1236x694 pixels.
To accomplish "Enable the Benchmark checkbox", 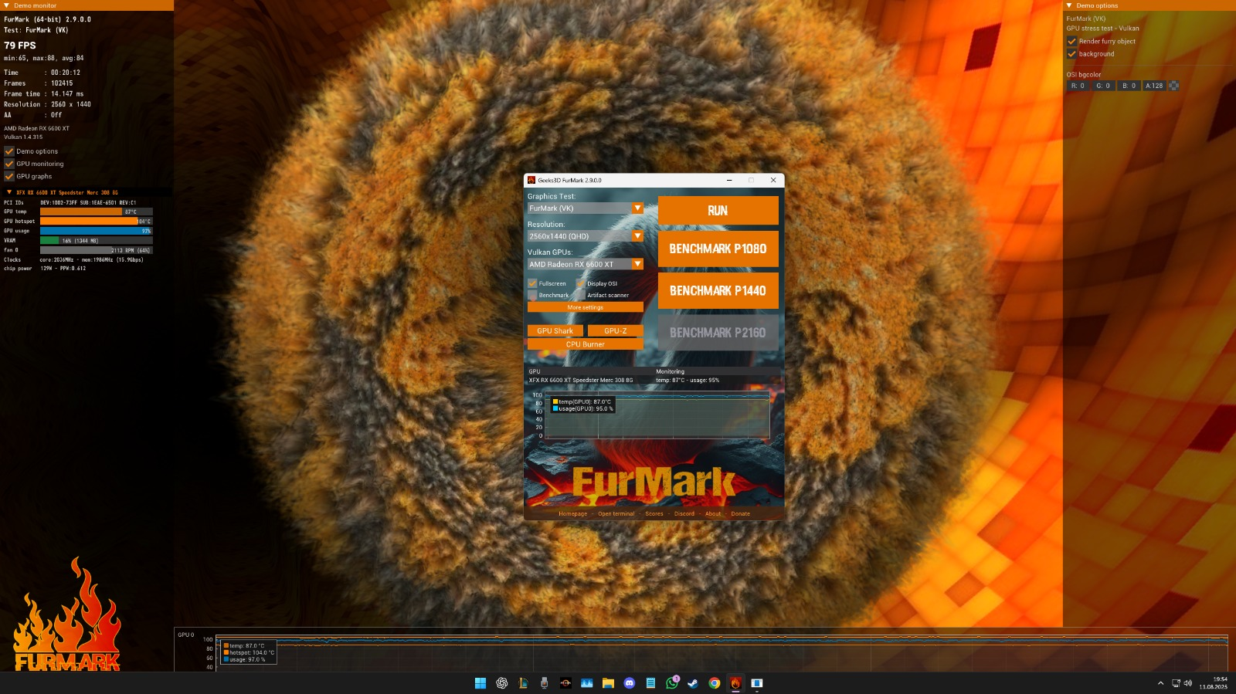I will click(532, 295).
